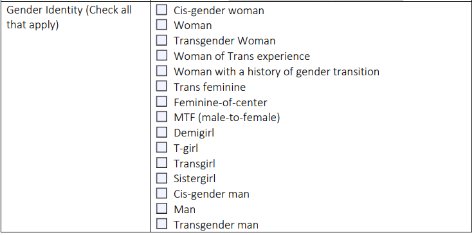
Task: Check the Feminine-of-center option
Action: click(161, 102)
